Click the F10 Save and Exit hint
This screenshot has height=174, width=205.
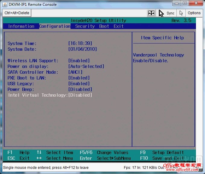[162, 158]
